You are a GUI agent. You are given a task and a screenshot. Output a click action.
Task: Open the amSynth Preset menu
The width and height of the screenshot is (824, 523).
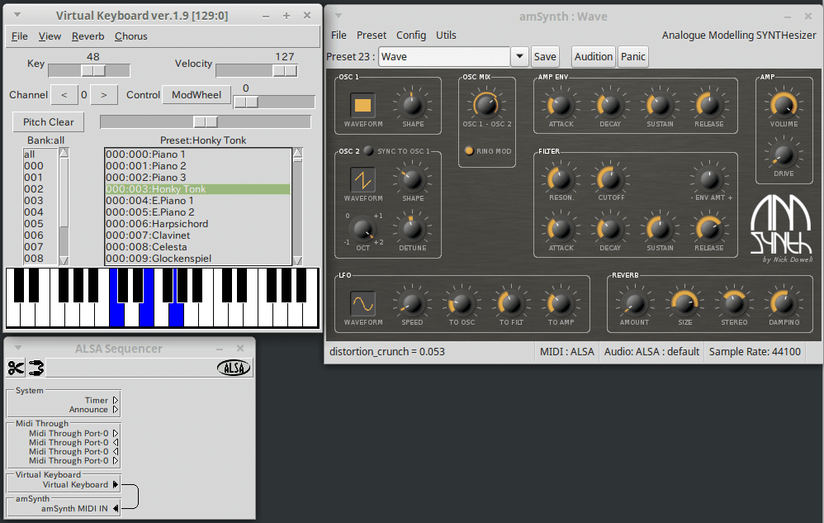(x=372, y=36)
